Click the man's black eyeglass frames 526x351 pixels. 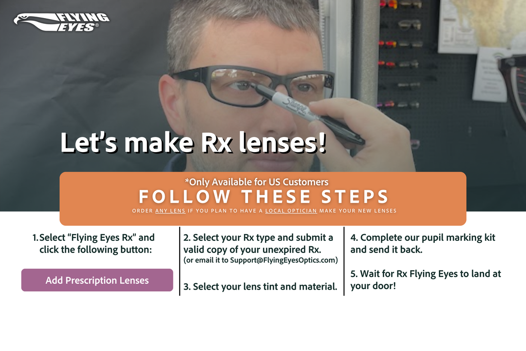(x=253, y=86)
